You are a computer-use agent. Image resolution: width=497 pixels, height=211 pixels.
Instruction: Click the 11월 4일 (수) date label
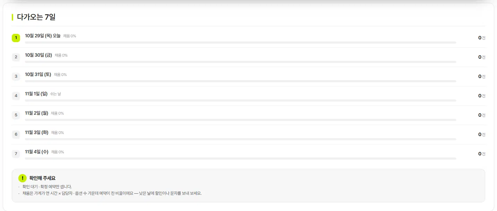pyautogui.click(x=37, y=152)
